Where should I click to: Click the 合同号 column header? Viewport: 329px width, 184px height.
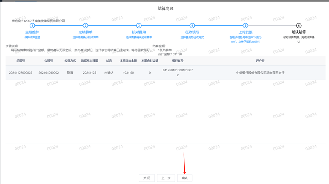pos(48,61)
